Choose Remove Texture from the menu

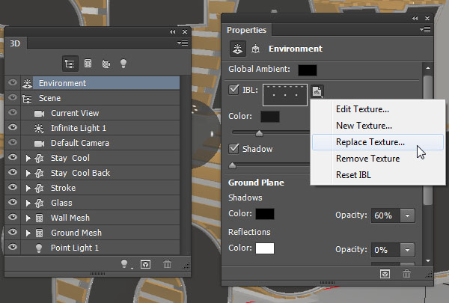378,159
